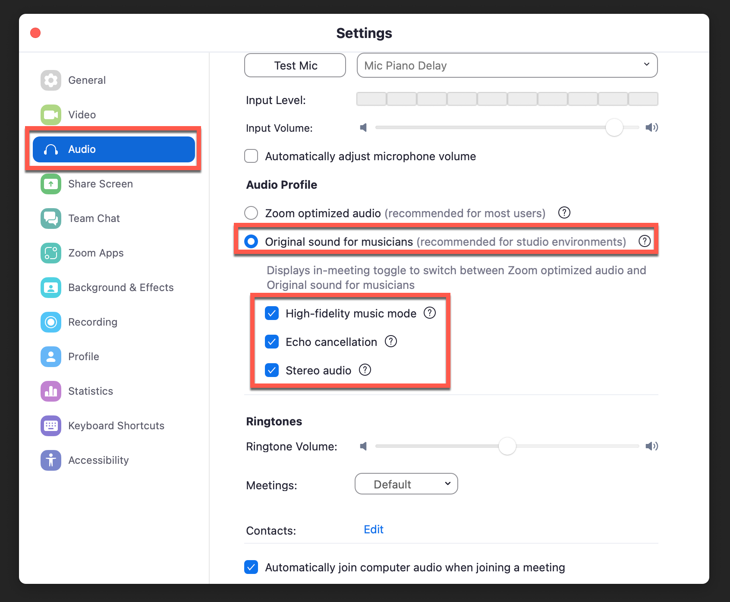
Task: Open help for Original sound for musicians
Action: coord(645,241)
